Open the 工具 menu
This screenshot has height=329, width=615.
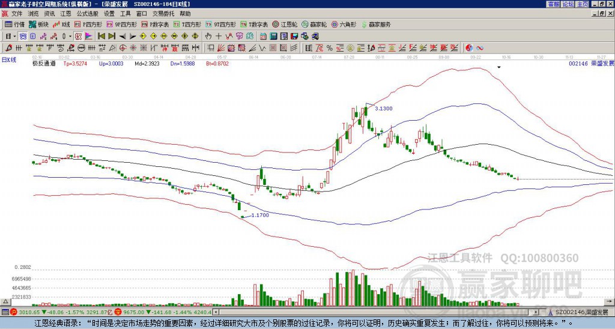coord(126,14)
